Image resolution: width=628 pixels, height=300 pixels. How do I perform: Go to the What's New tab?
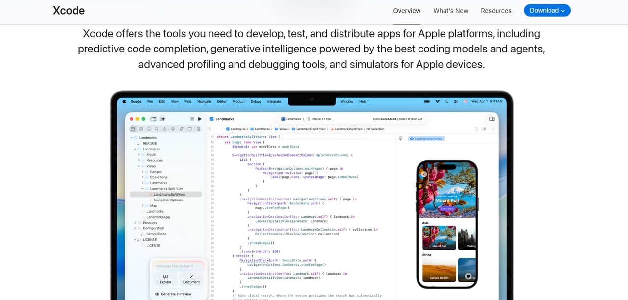[x=451, y=11]
